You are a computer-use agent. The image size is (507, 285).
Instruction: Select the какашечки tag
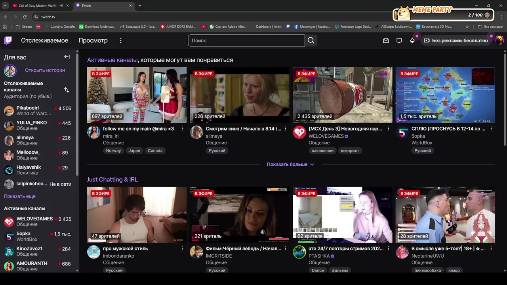click(322, 150)
